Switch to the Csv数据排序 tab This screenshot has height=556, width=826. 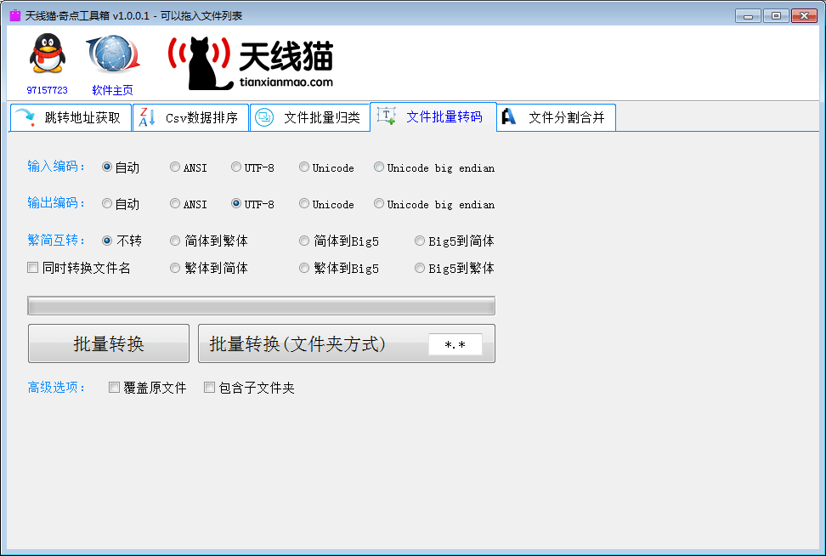[190, 117]
